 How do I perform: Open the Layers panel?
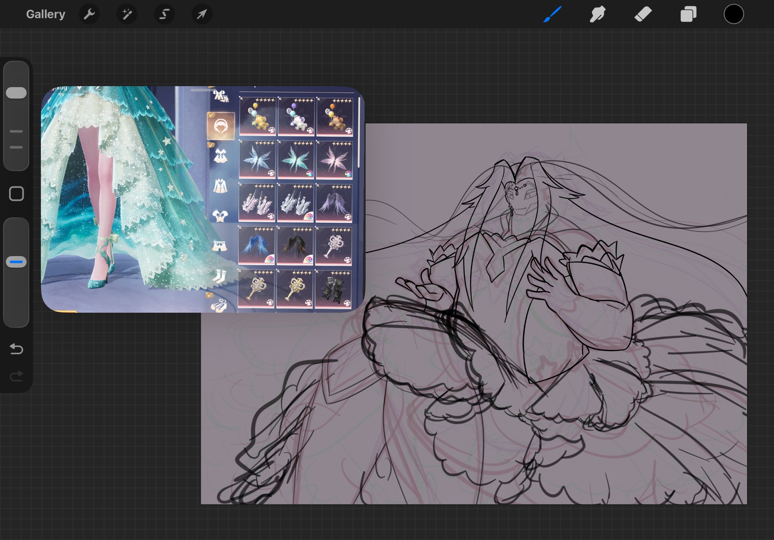(x=688, y=14)
